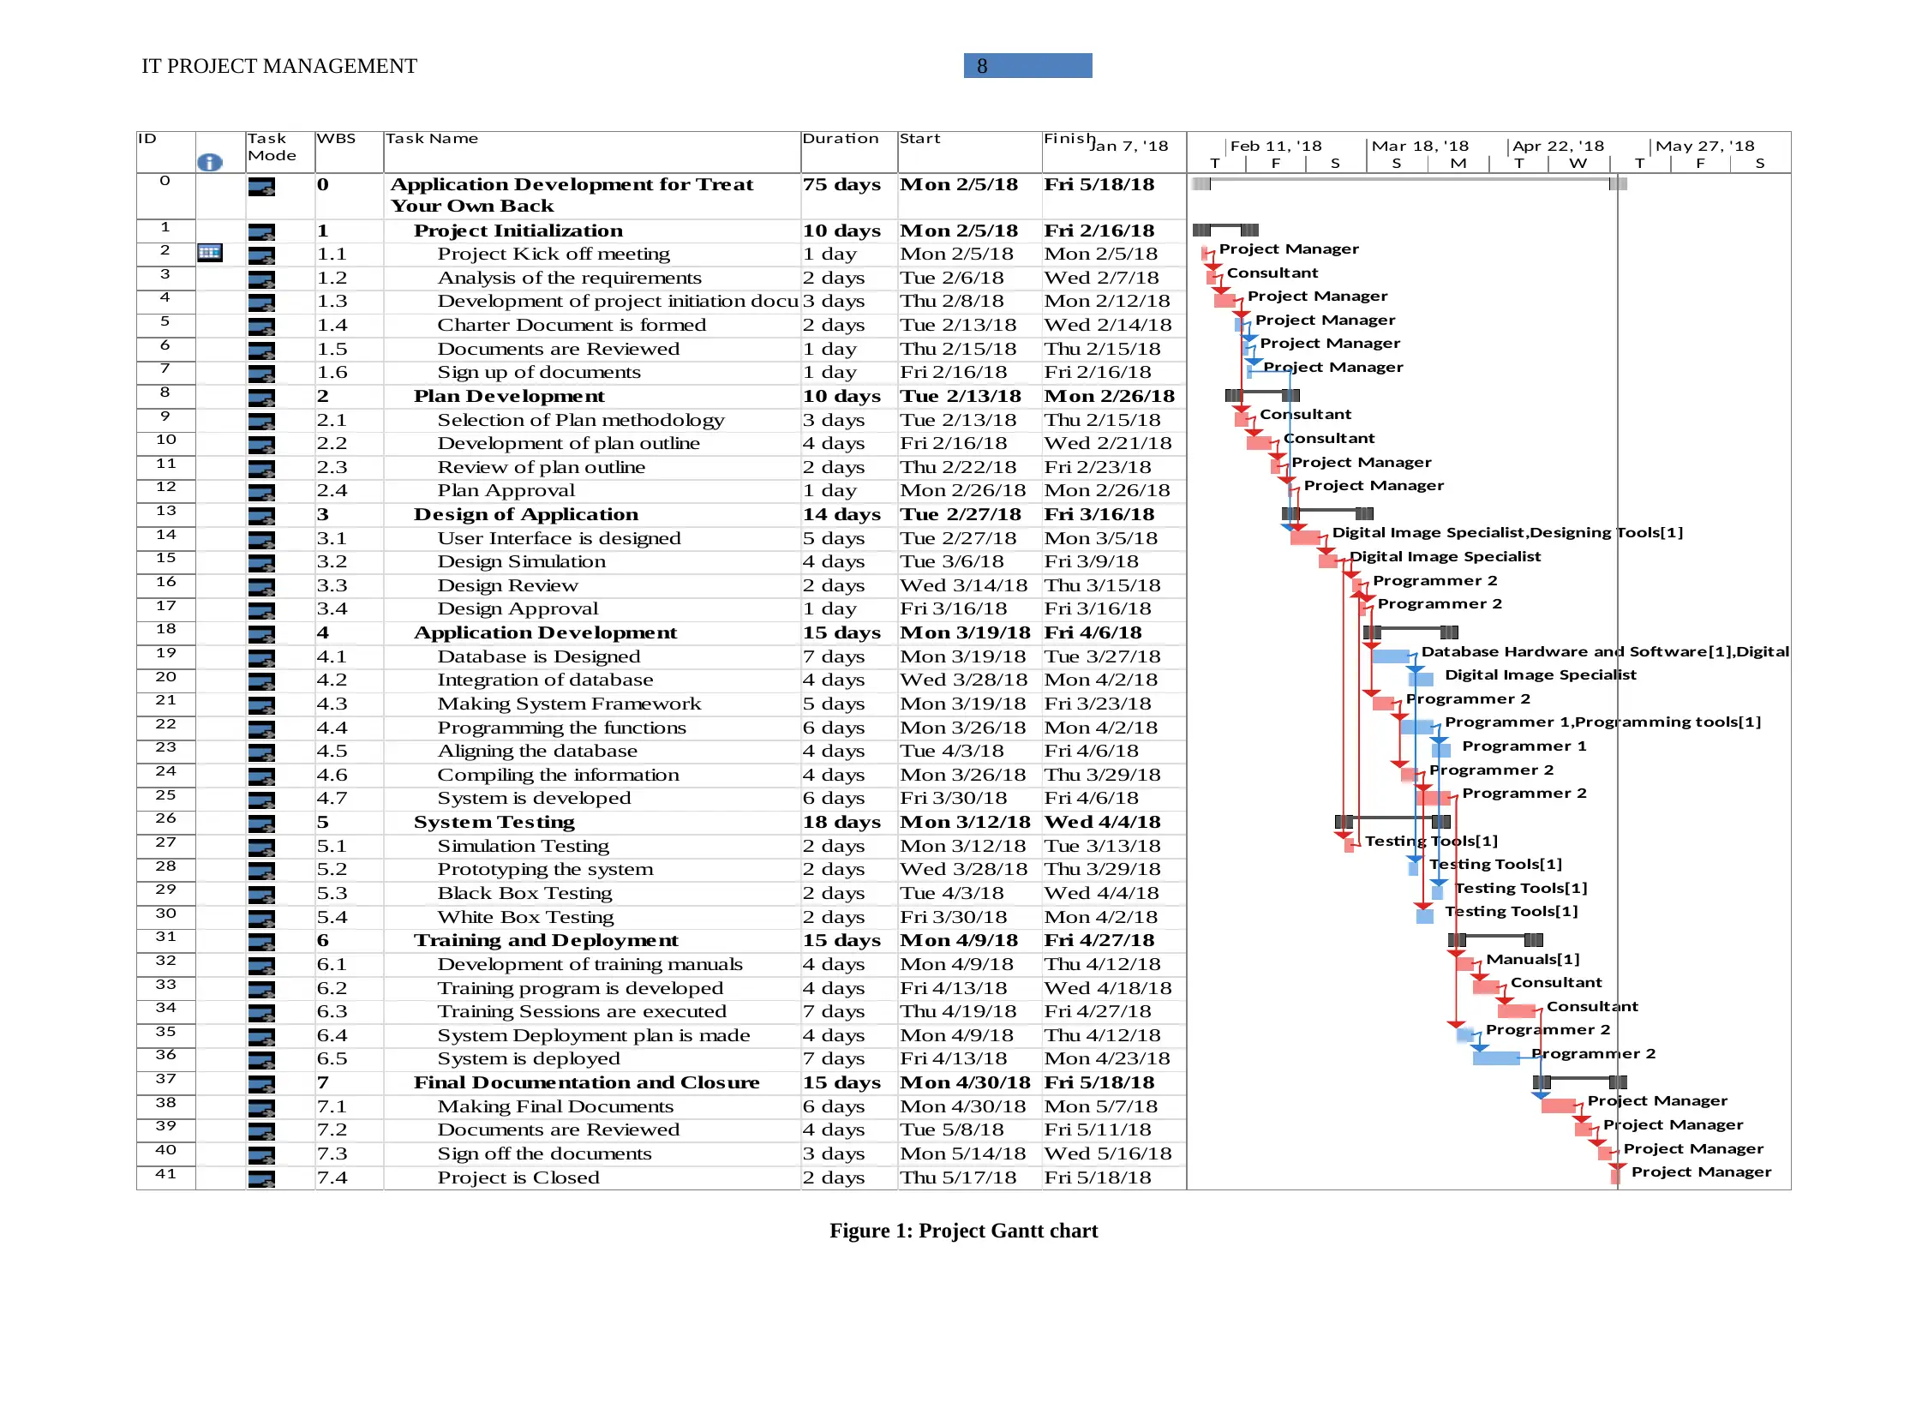Image resolution: width=1928 pixels, height=1414 pixels.
Task: Select 'Making Final Documents' task
Action: [x=555, y=1106]
